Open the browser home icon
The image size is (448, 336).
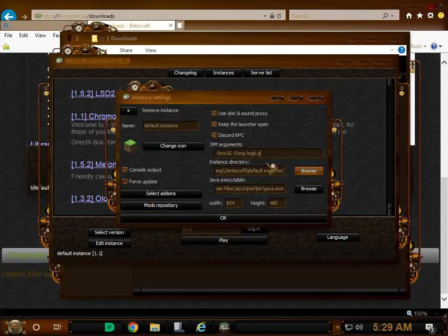click(409, 16)
